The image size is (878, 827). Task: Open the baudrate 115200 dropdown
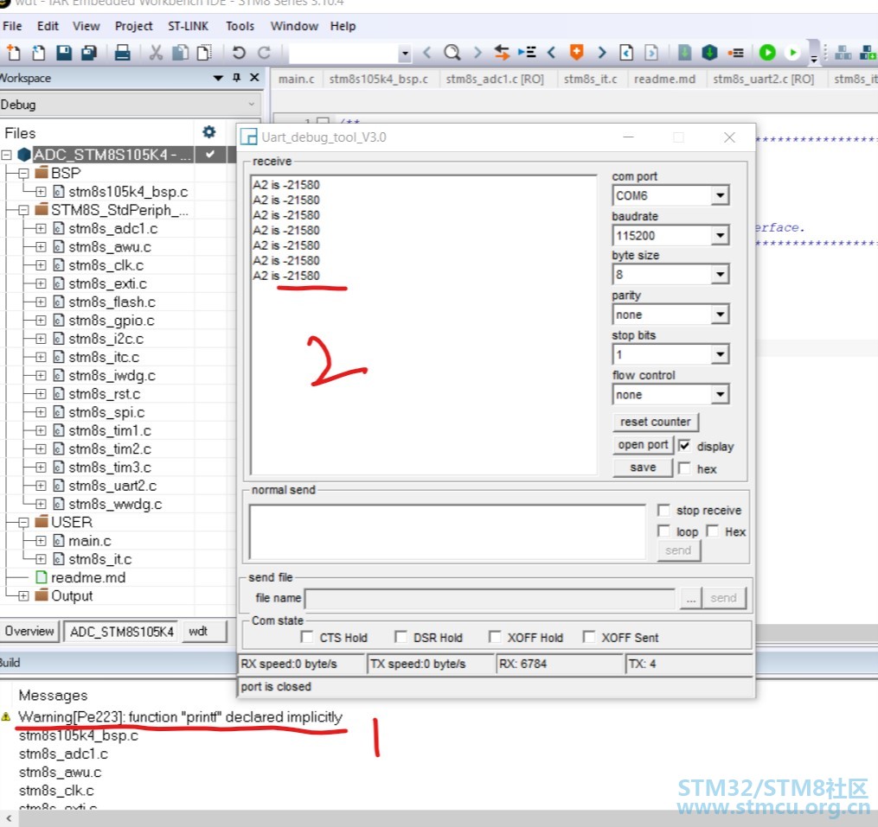click(x=720, y=235)
